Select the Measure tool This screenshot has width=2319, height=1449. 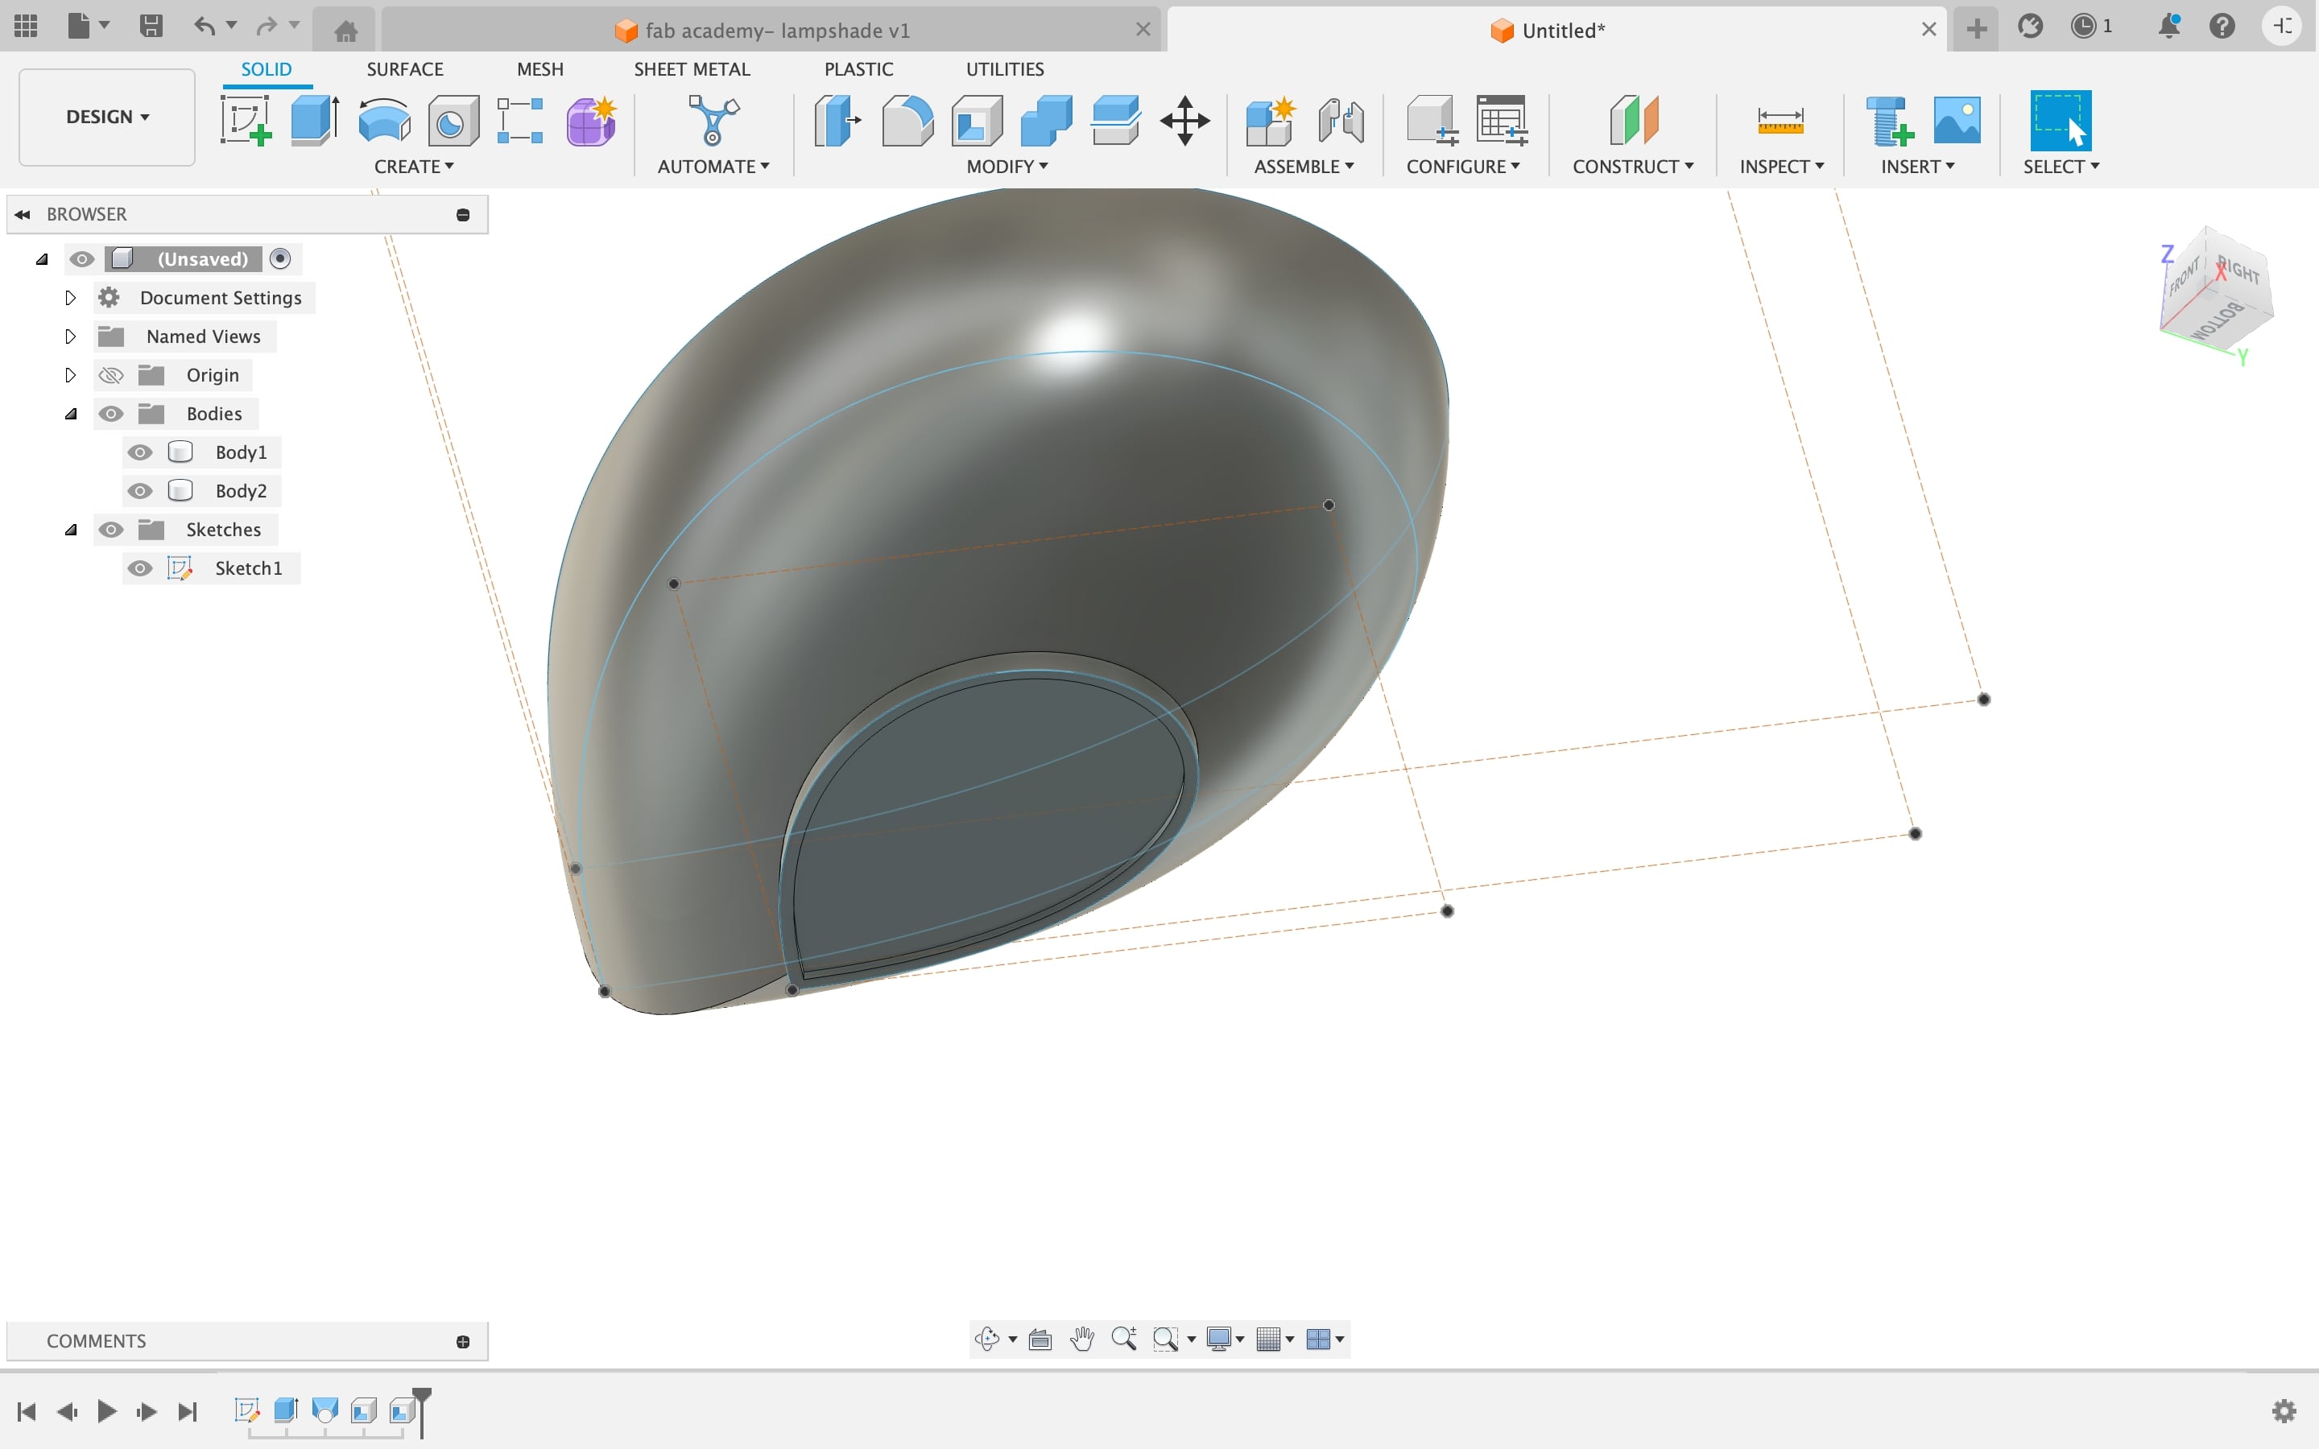[x=1780, y=121]
